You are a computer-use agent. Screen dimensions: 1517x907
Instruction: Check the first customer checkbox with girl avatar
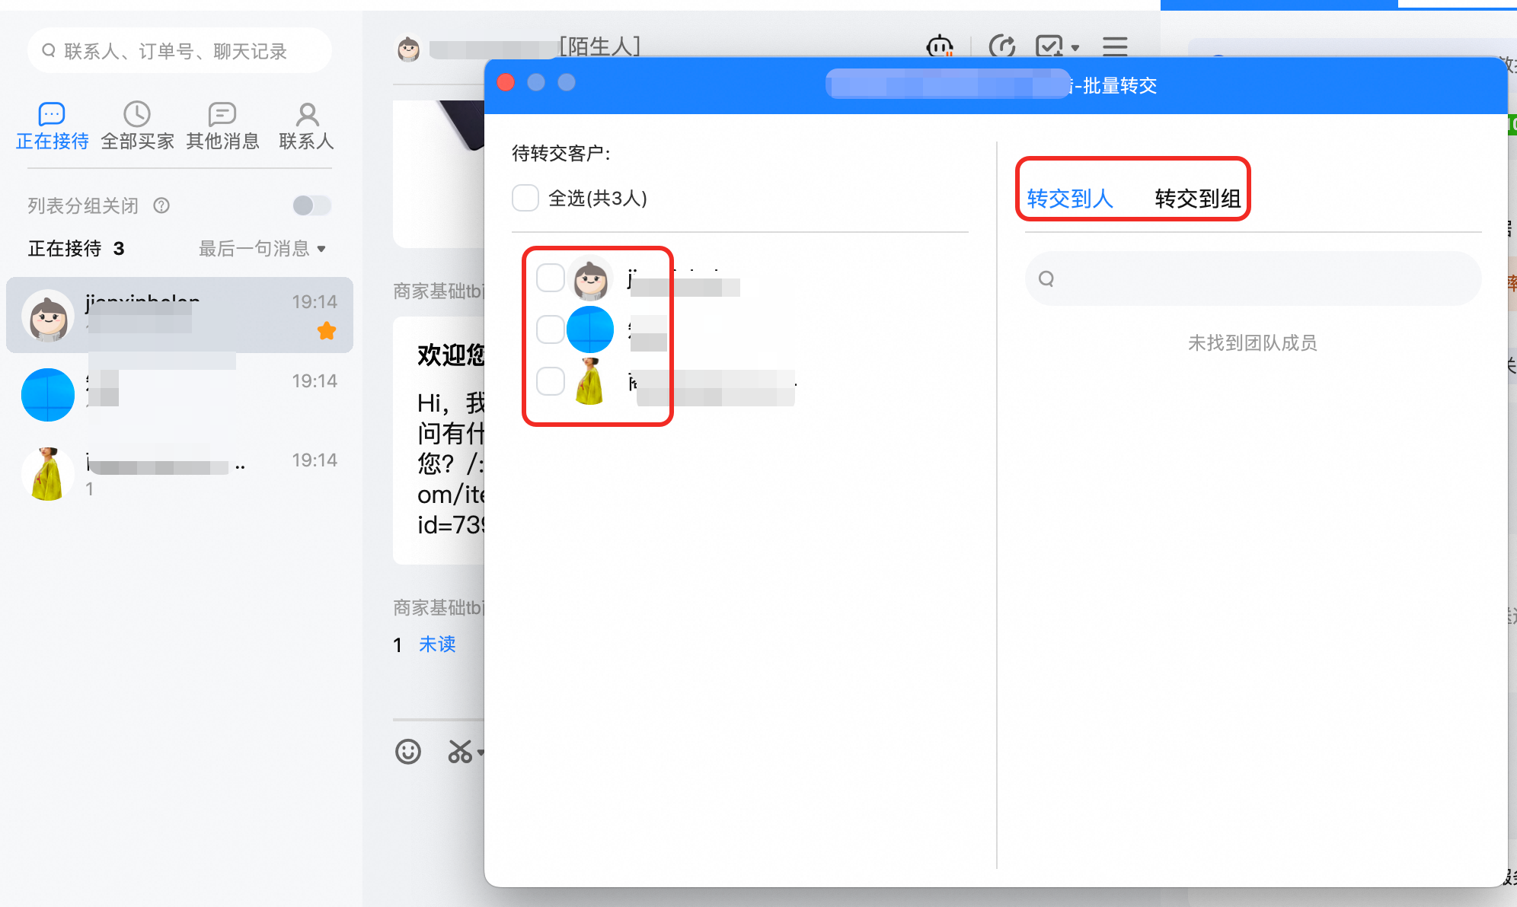point(550,278)
